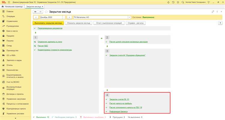This screenshot has width=225, height=120.
Task: Open Корректировка стоимости номенклатуры link
Action: pyautogui.click(x=55, y=50)
